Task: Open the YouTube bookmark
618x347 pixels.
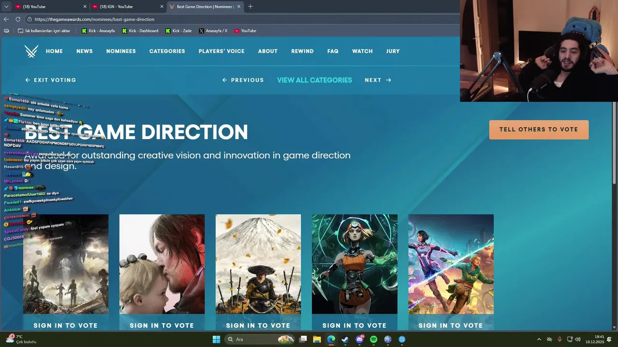Action: pyautogui.click(x=245, y=31)
